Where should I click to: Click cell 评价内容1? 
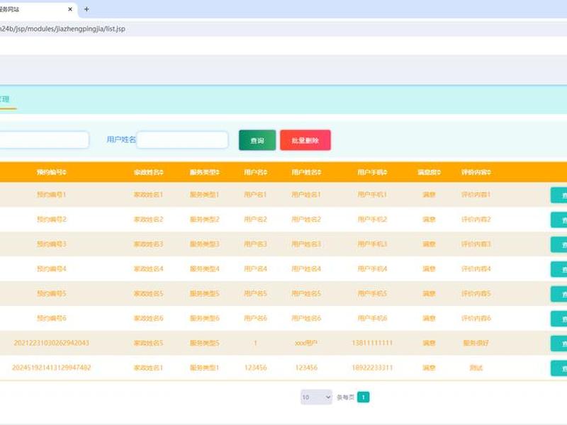476,194
